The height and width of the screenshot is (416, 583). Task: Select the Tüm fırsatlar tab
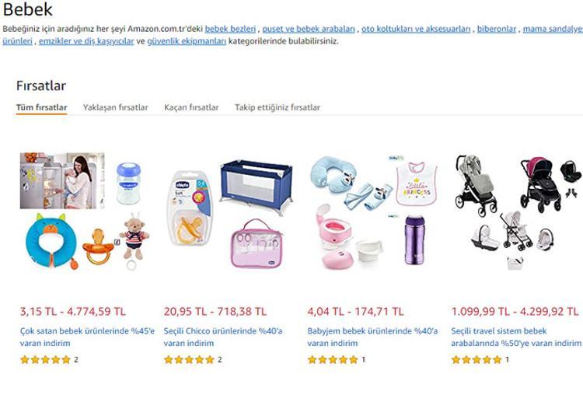tap(41, 107)
